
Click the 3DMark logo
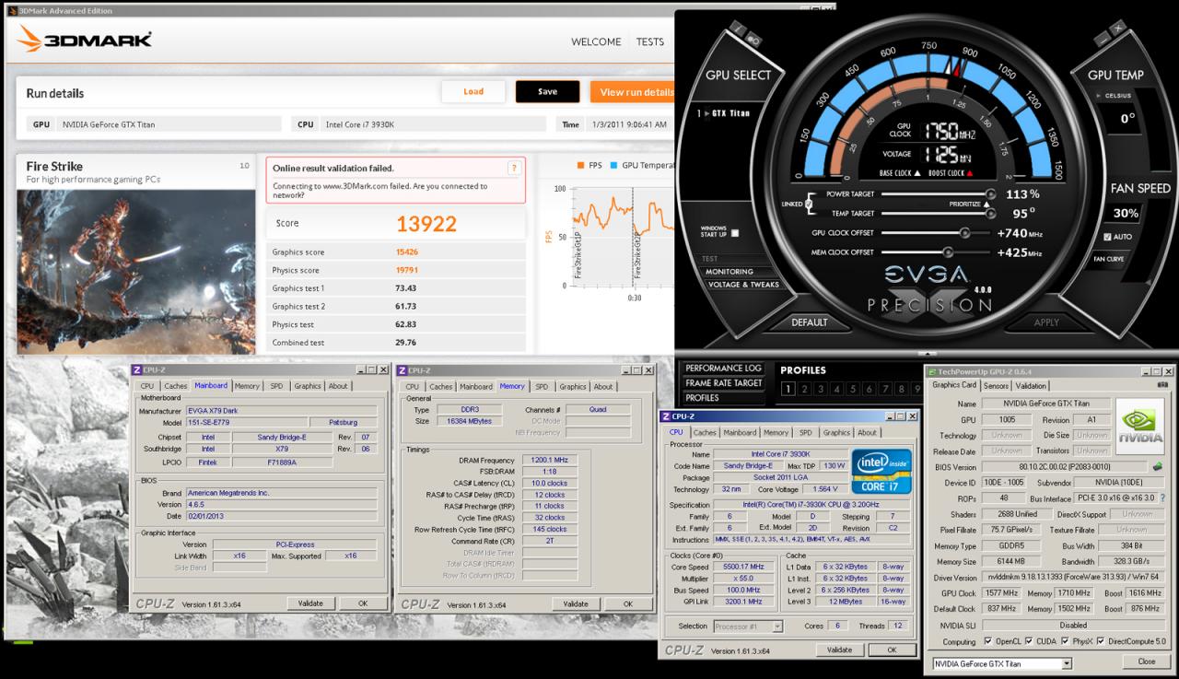click(85, 39)
